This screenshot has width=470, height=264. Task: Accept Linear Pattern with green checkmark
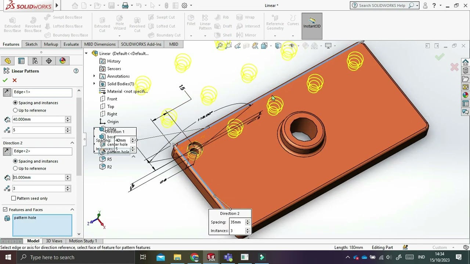(x=5, y=80)
